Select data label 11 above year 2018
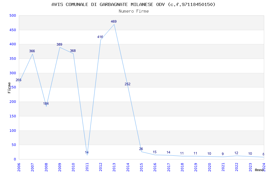267x173 pixels. pyautogui.click(x=182, y=153)
